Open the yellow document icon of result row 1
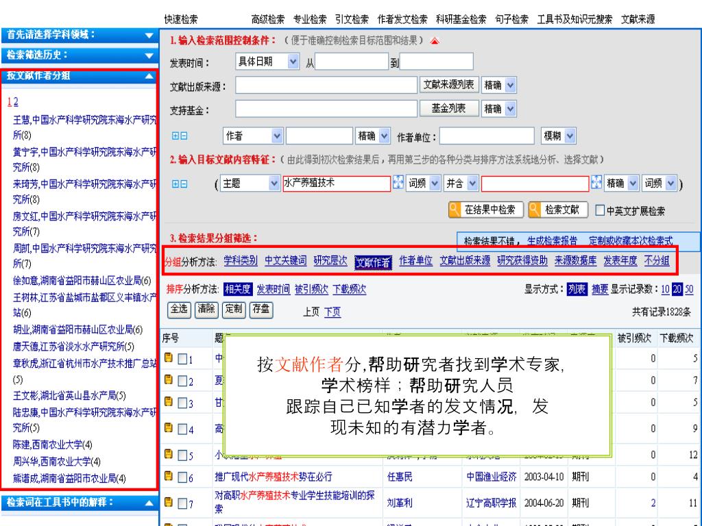Viewport: 702px width, 526px height. click(169, 358)
